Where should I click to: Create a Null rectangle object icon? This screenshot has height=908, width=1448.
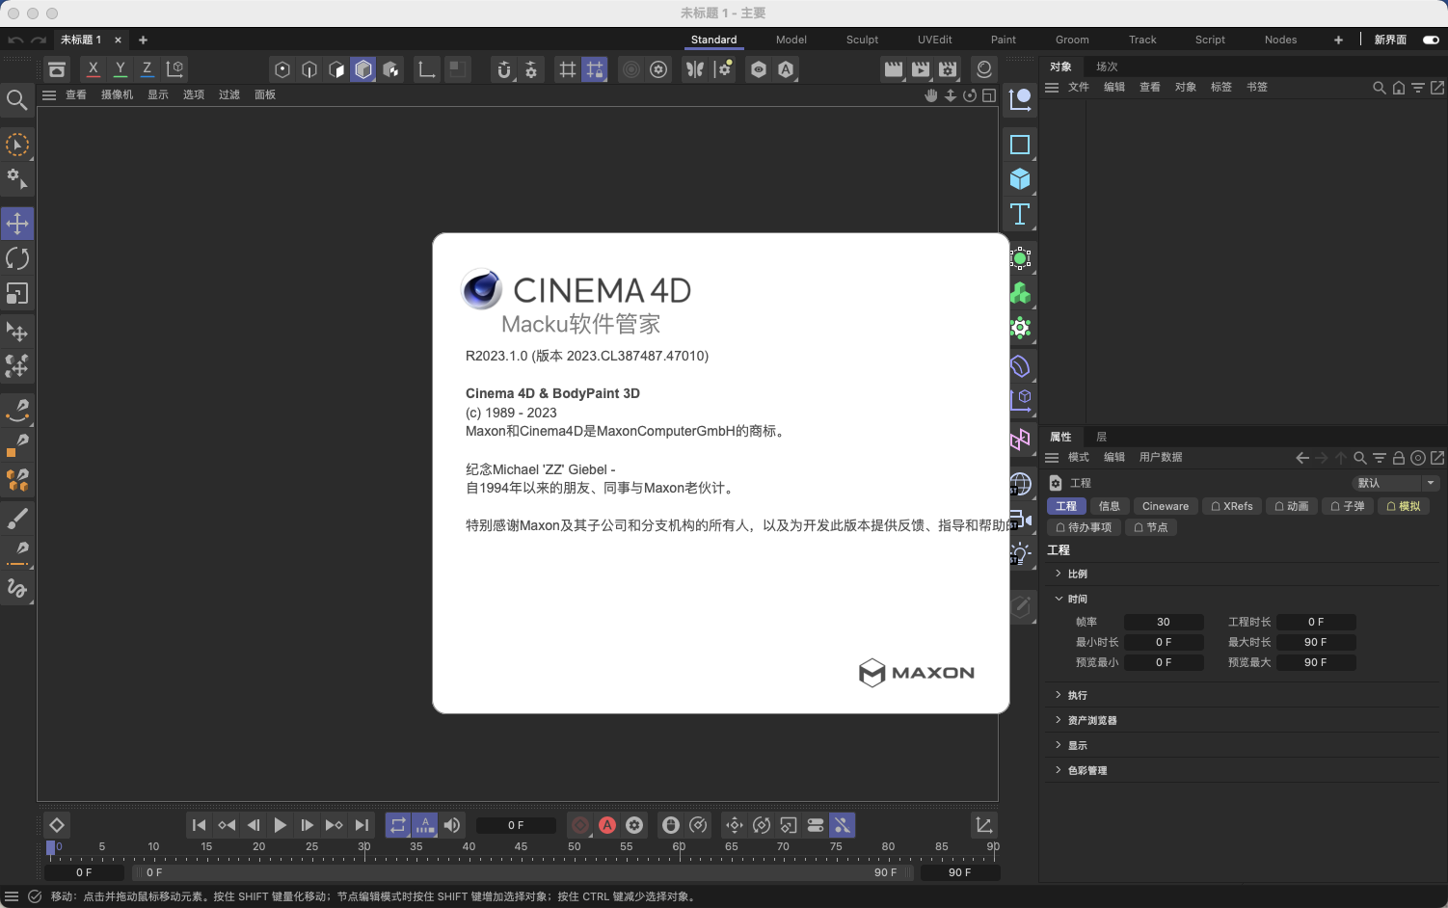point(1020,145)
